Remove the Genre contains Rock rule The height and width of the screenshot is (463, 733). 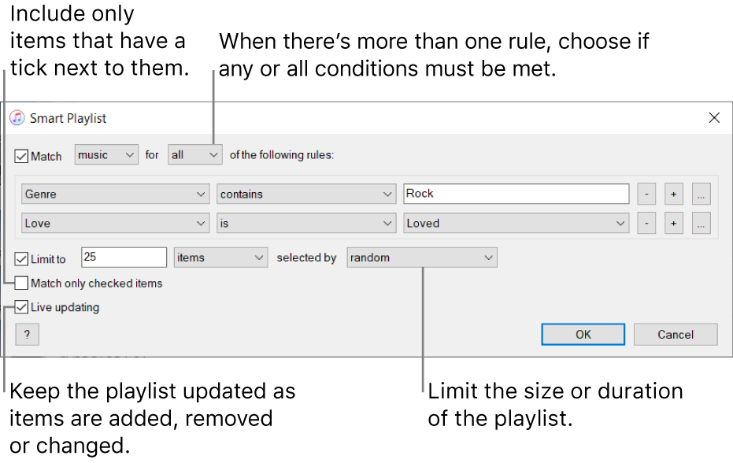pyautogui.click(x=646, y=194)
